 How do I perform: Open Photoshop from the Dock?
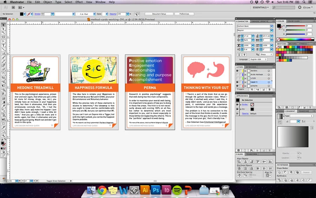click(156, 190)
